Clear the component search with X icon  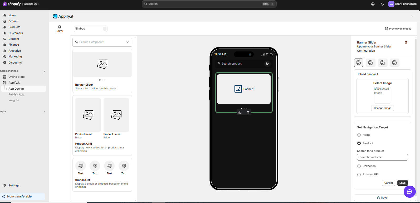tap(128, 42)
